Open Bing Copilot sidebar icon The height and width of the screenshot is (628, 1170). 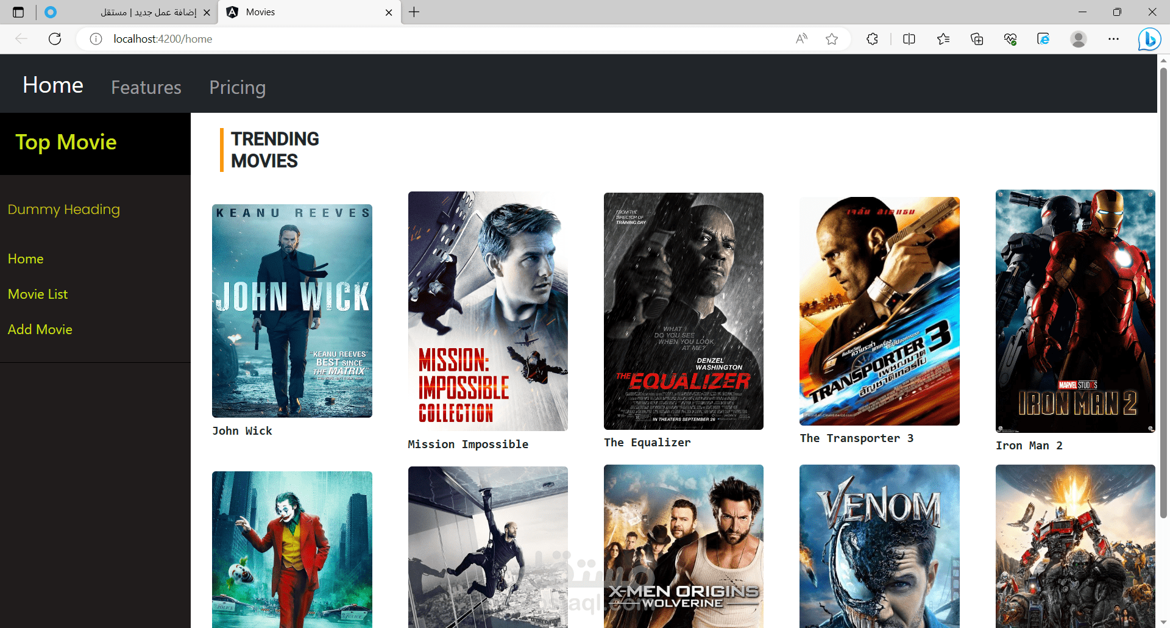click(1149, 39)
